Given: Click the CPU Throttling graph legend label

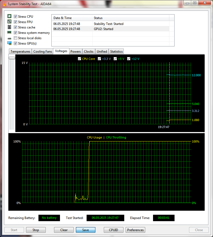Looking at the screenshot, I should [116, 137].
